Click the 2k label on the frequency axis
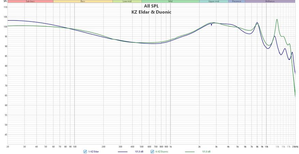This screenshot has width=299, height=154. click(x=199, y=146)
